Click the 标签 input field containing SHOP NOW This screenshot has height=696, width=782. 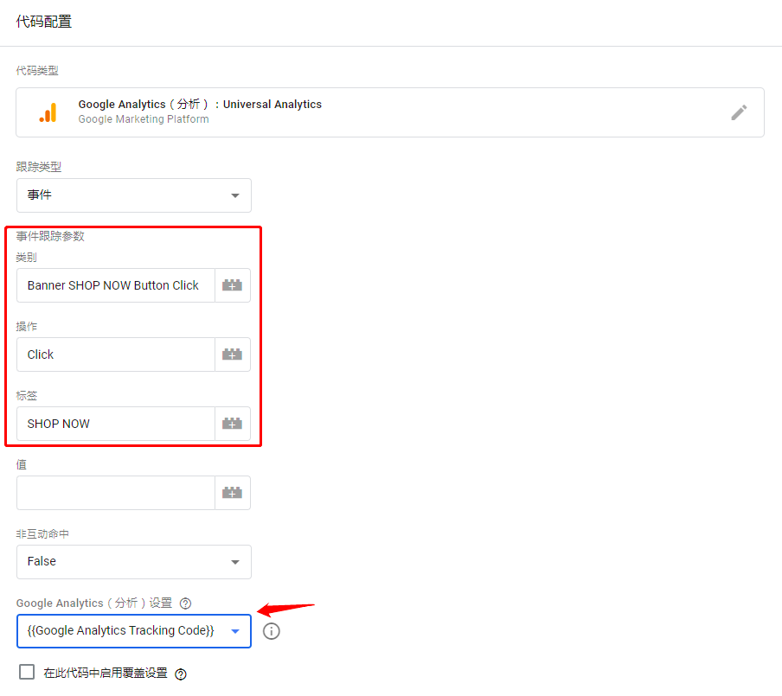116,424
